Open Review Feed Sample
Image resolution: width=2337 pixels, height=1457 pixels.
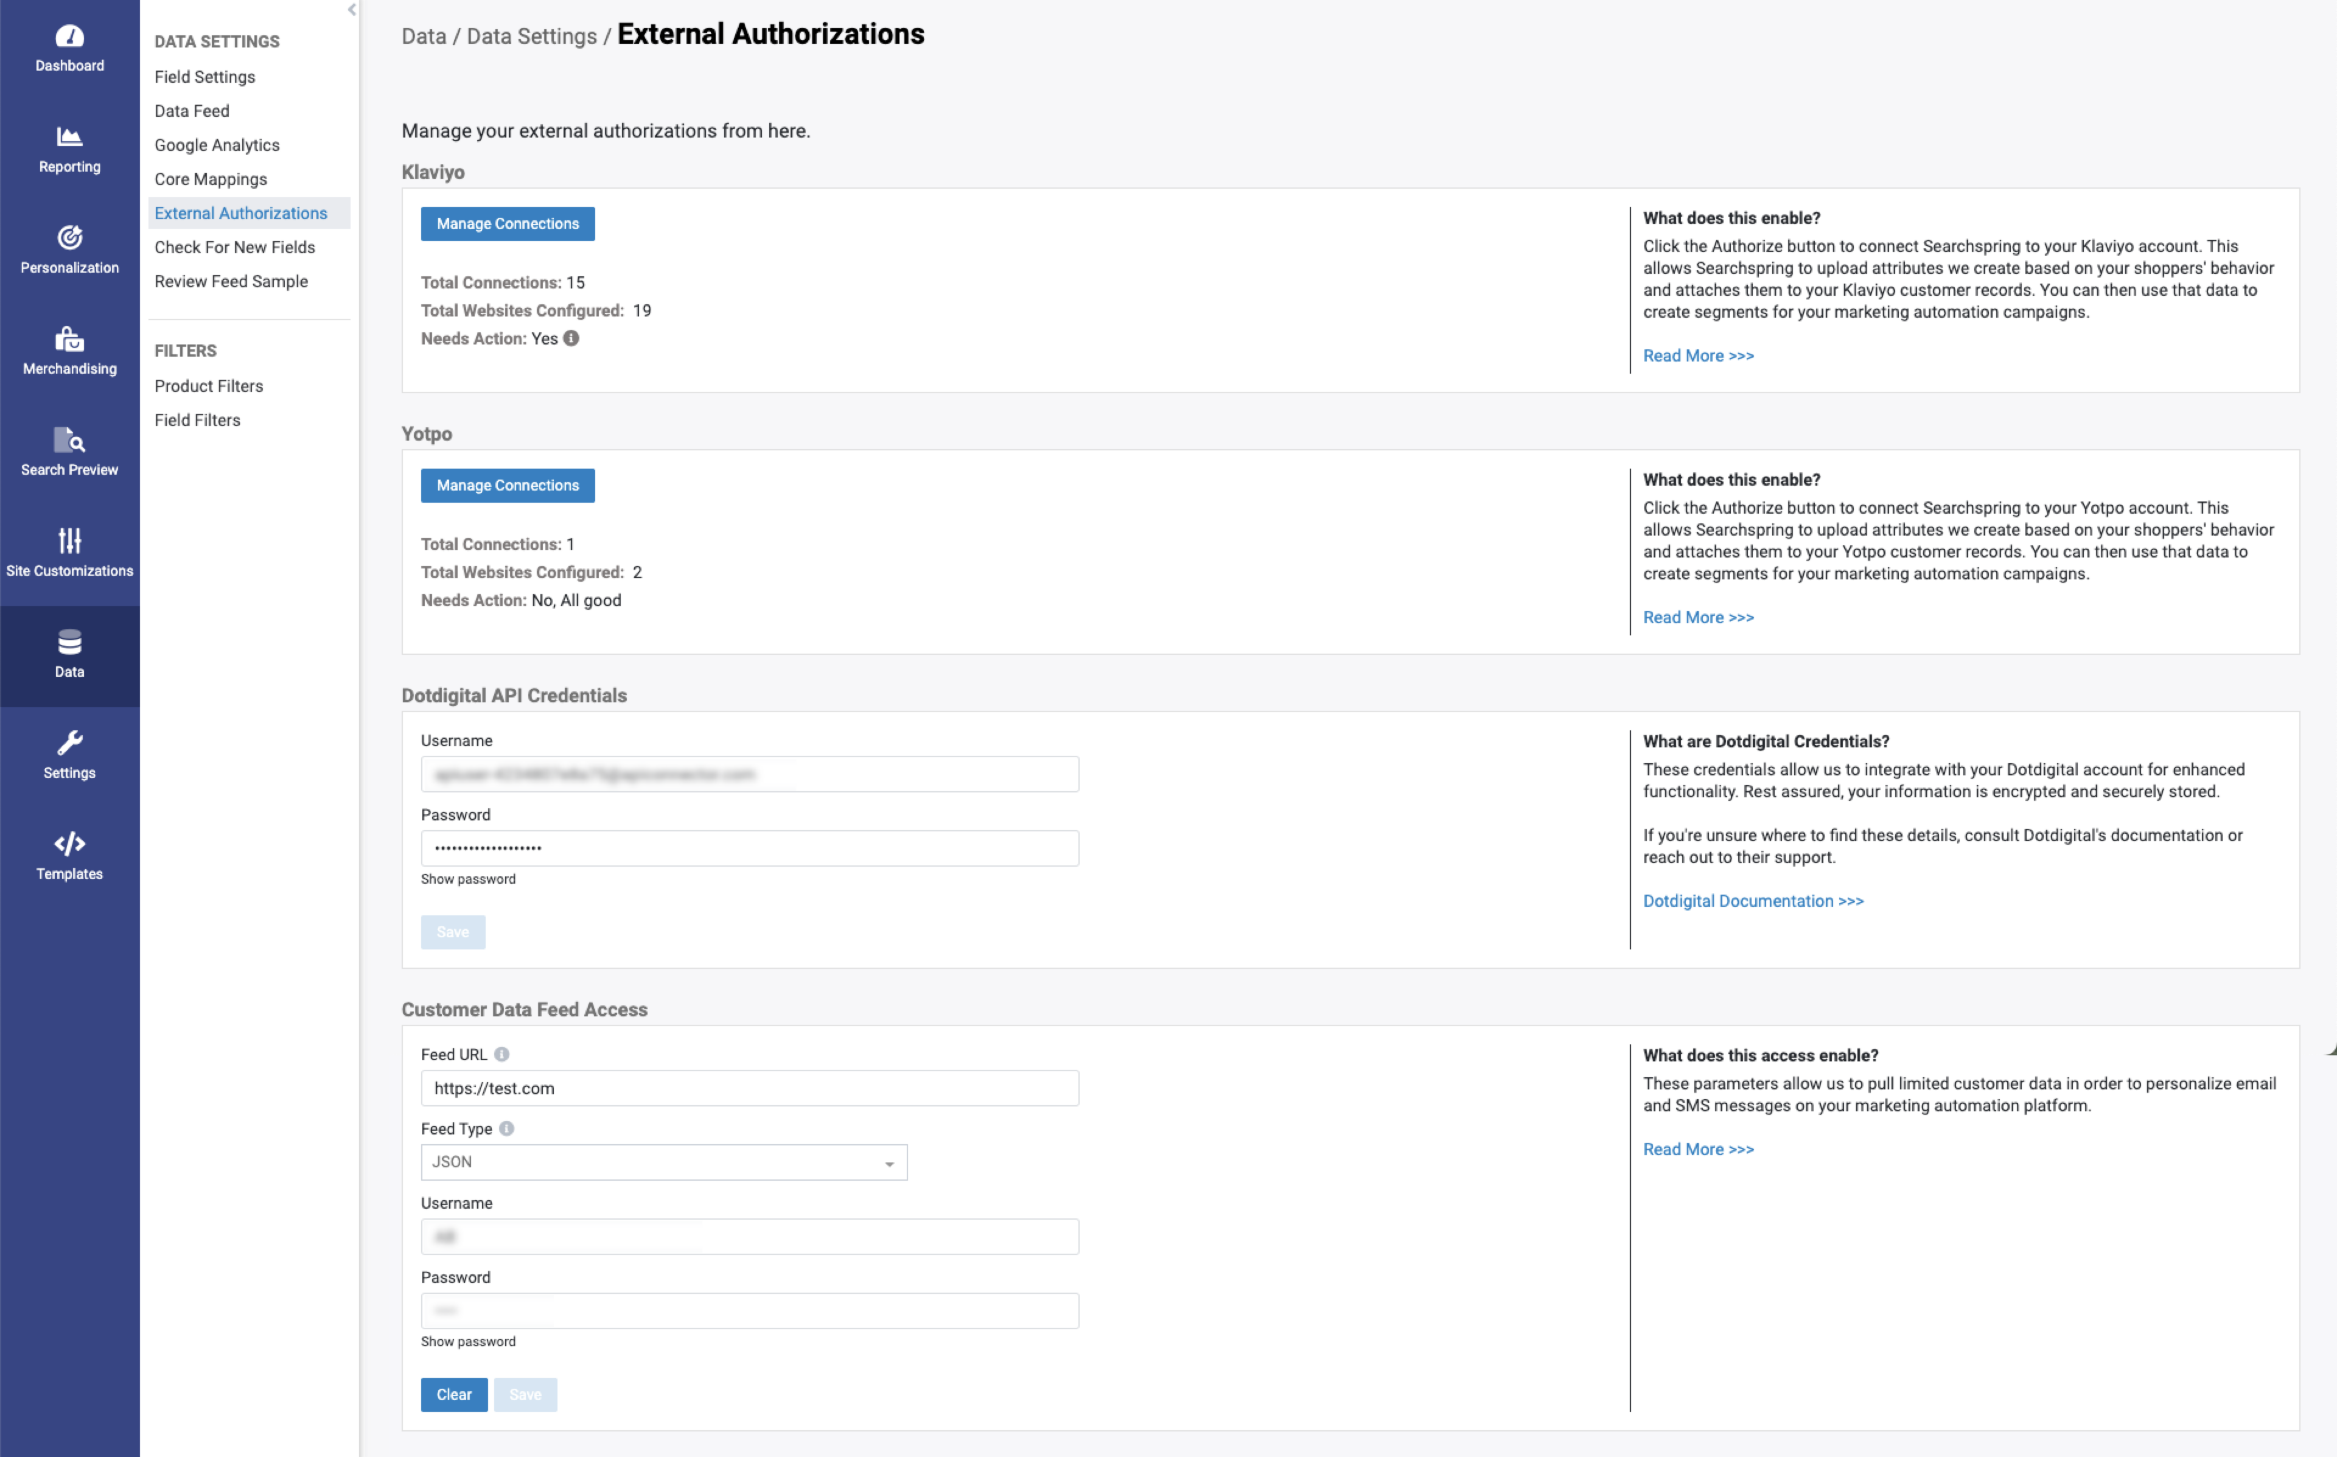click(231, 281)
